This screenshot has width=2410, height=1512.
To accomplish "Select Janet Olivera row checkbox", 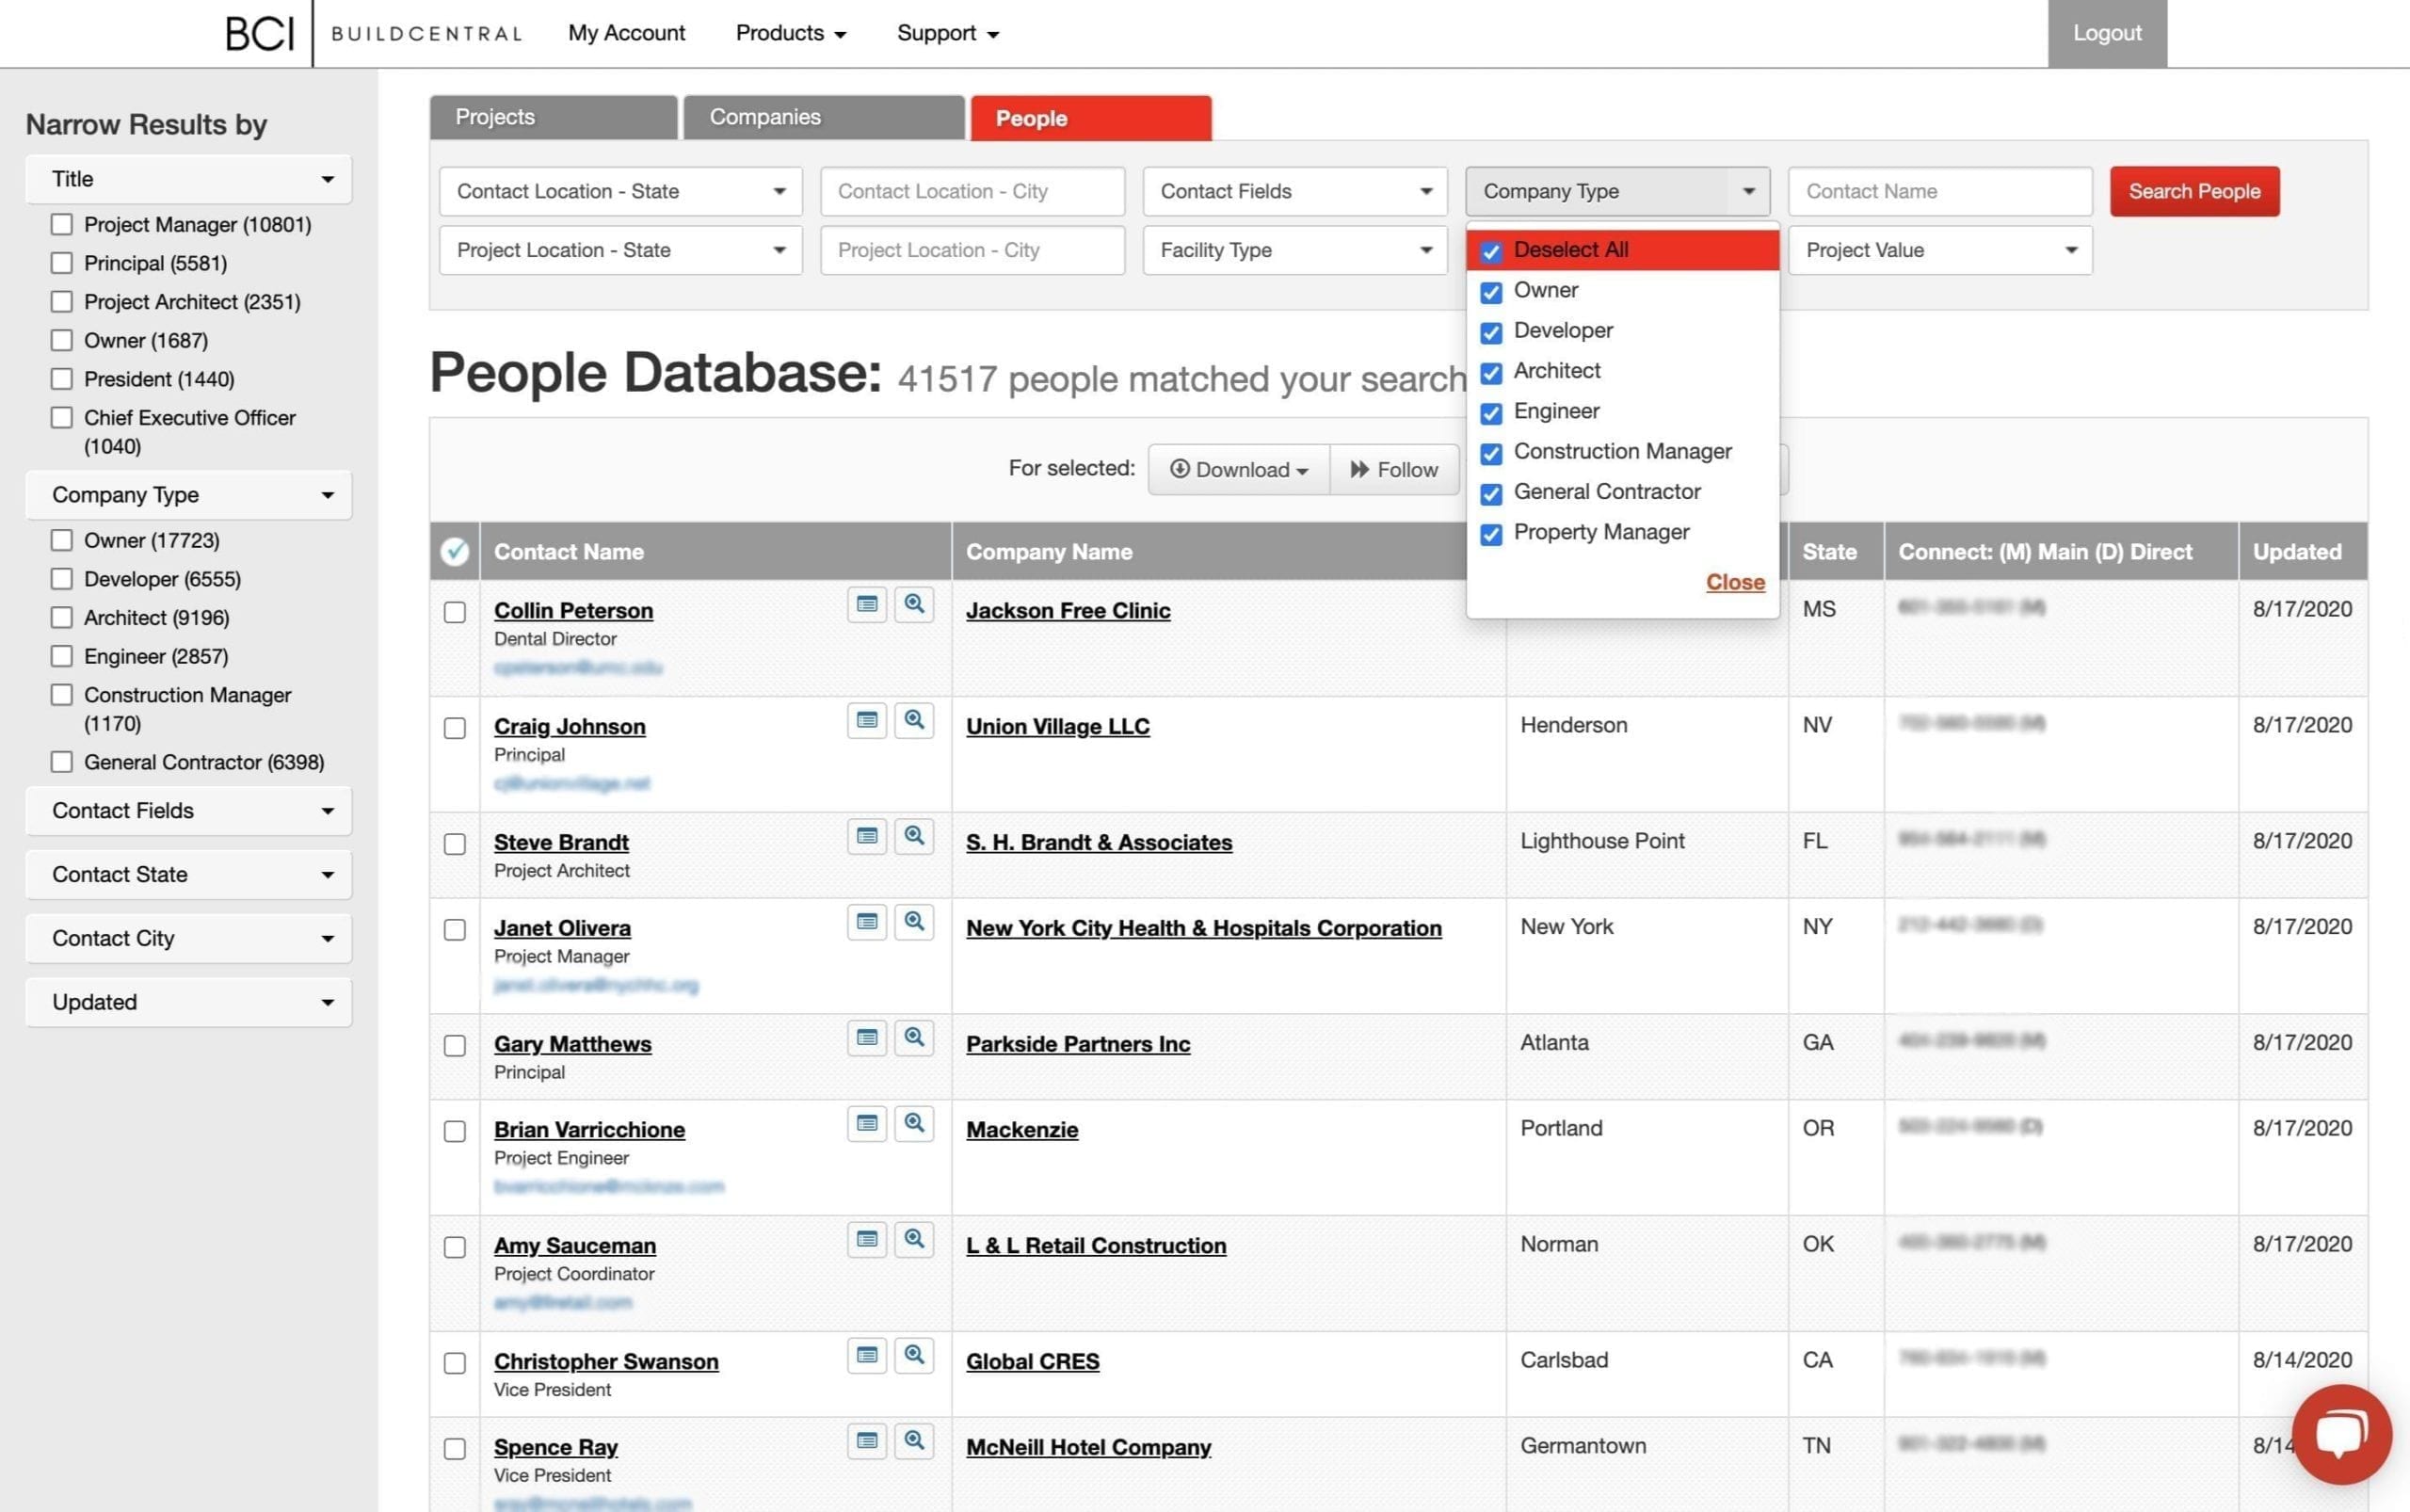I will [455, 930].
